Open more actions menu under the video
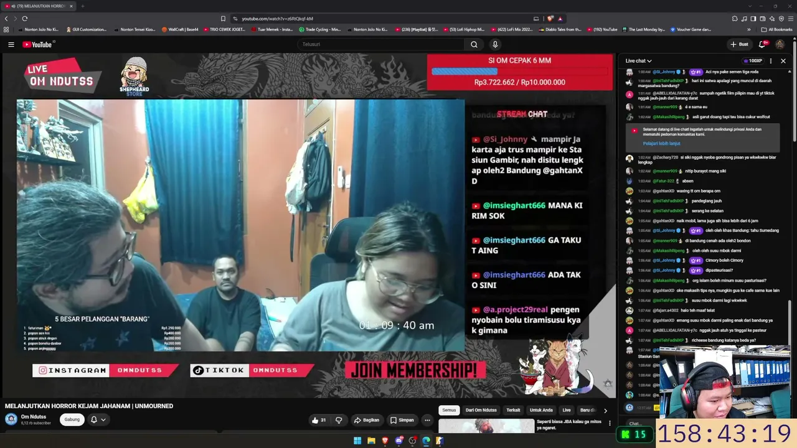This screenshot has height=448, width=797. [427, 420]
